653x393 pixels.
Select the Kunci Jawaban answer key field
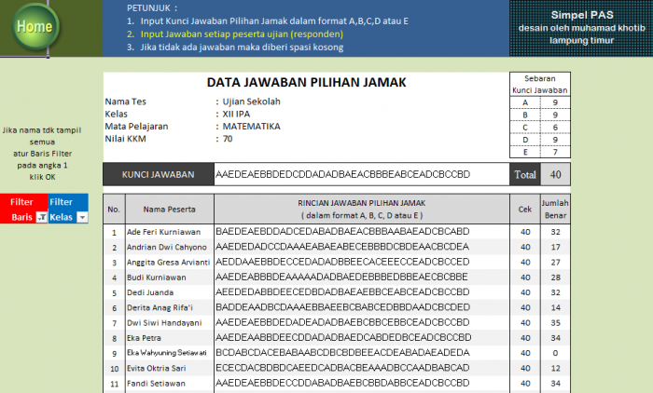click(x=362, y=174)
